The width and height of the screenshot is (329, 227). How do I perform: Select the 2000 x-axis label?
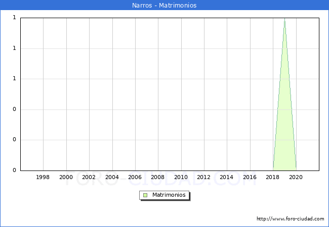point(66,177)
